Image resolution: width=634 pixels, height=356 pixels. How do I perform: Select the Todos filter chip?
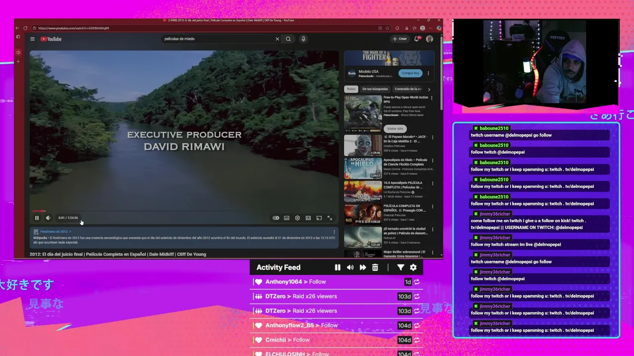(x=351, y=89)
